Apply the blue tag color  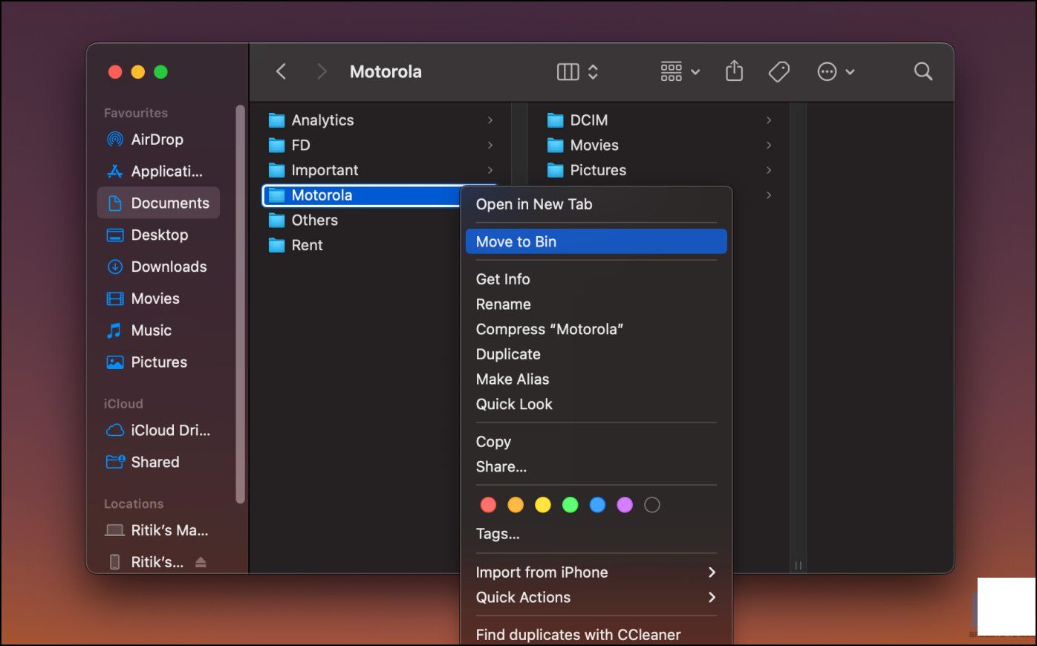(597, 505)
